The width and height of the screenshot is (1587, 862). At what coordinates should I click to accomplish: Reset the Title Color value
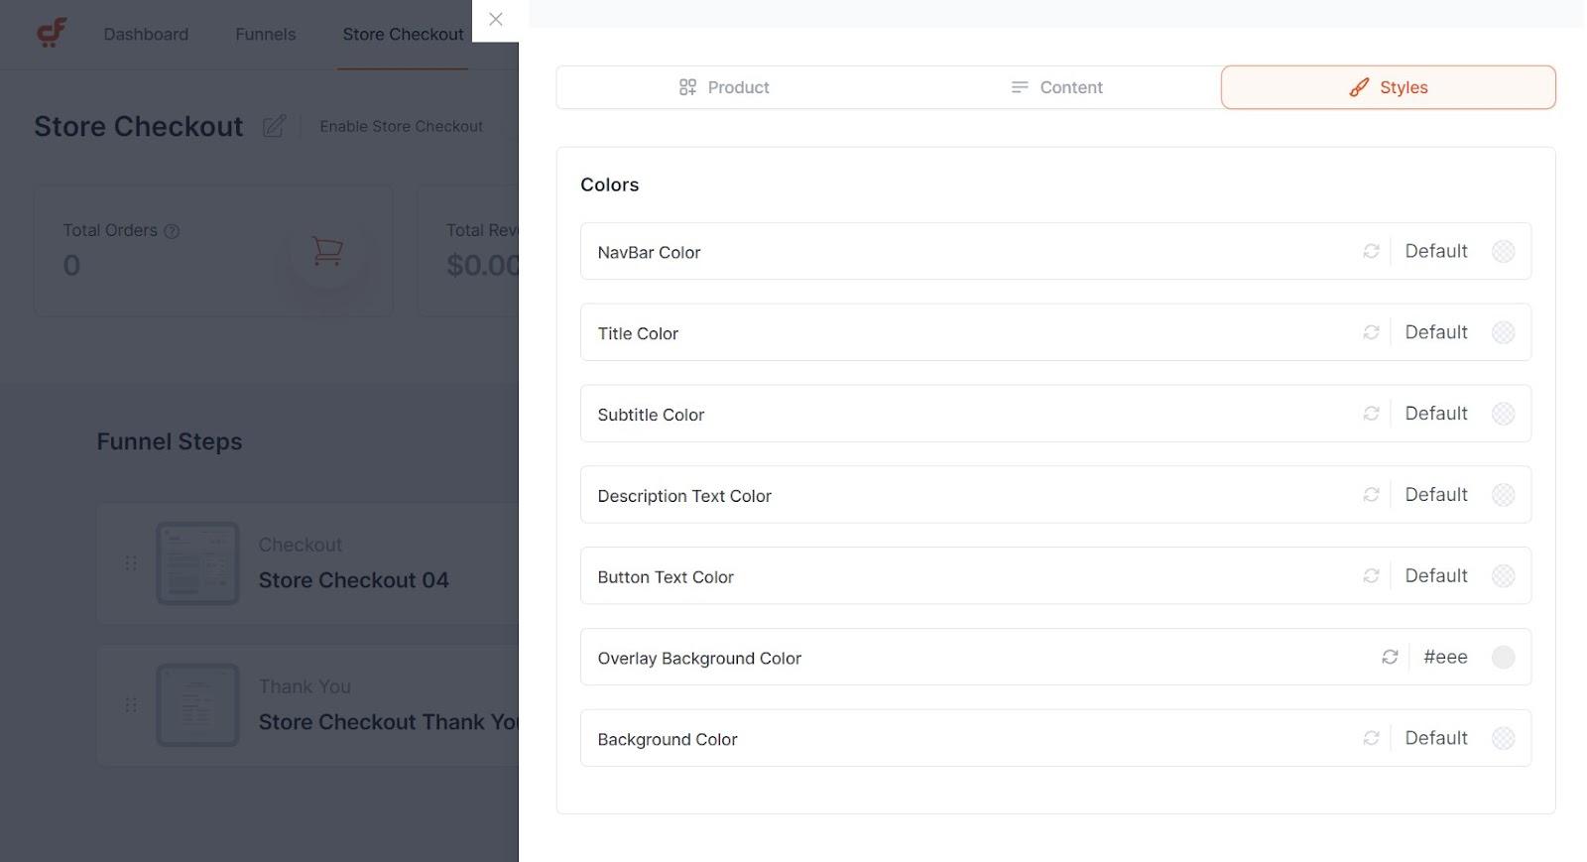[x=1371, y=332]
